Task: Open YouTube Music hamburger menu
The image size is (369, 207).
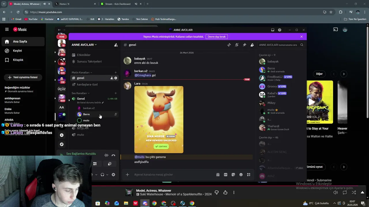Action: pos(7,29)
